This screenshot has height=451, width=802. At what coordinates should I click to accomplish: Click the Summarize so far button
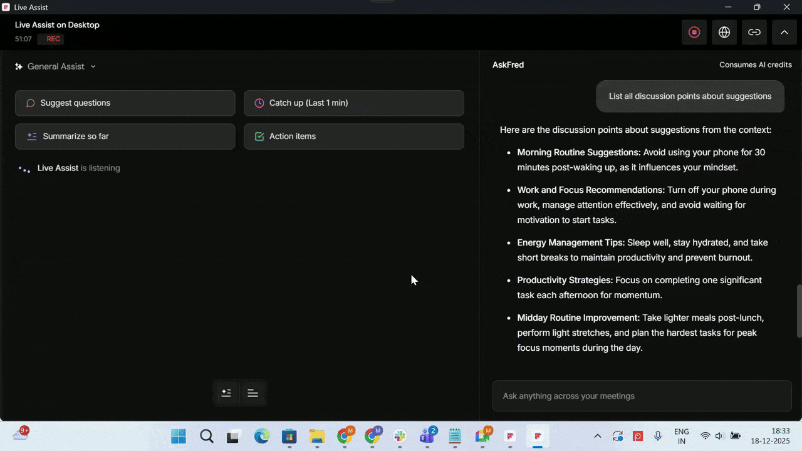coord(125,136)
